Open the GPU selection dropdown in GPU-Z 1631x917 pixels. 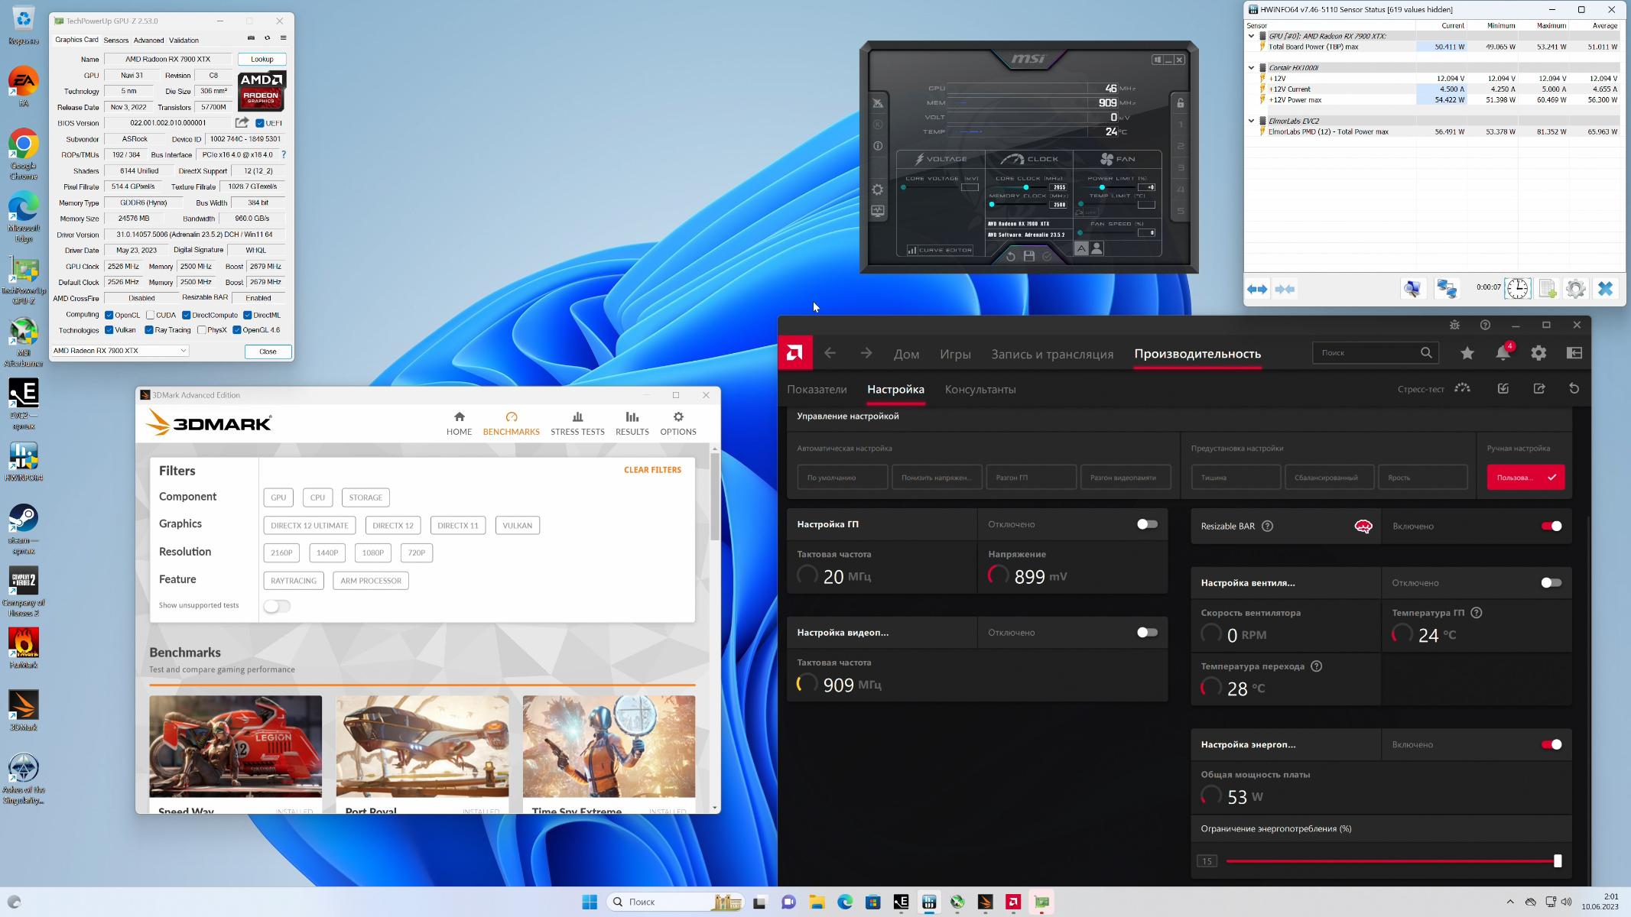[x=120, y=351]
